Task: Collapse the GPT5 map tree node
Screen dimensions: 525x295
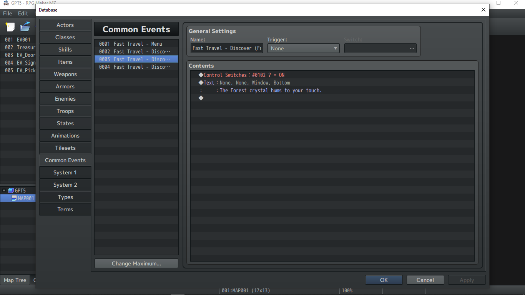Action: click(x=4, y=191)
